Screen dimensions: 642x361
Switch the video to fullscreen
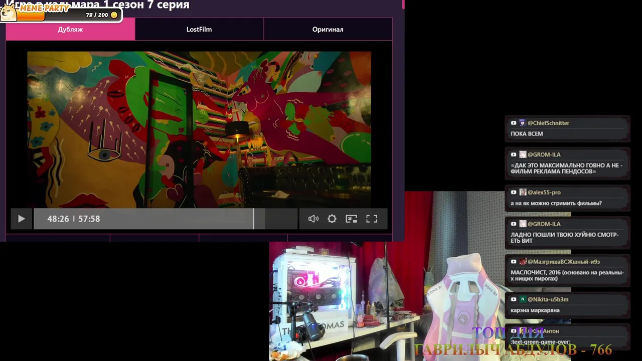coord(372,219)
